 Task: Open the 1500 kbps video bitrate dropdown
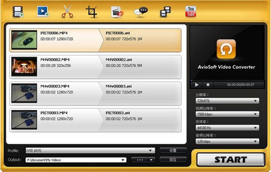tap(227, 114)
